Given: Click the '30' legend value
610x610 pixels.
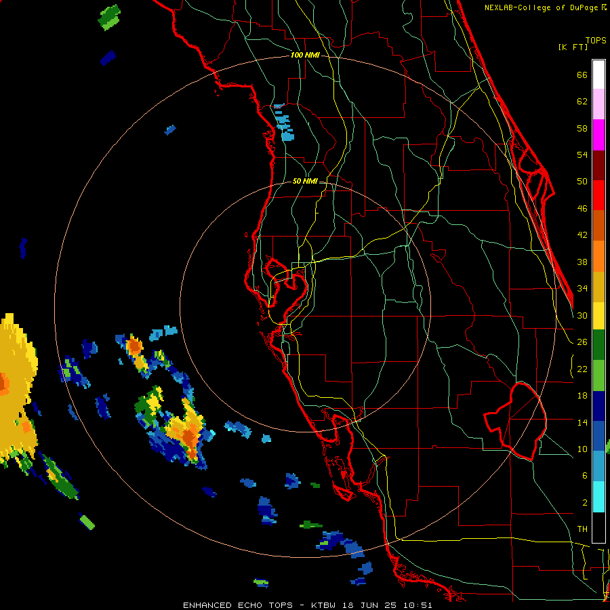Looking at the screenshot, I should click(582, 315).
